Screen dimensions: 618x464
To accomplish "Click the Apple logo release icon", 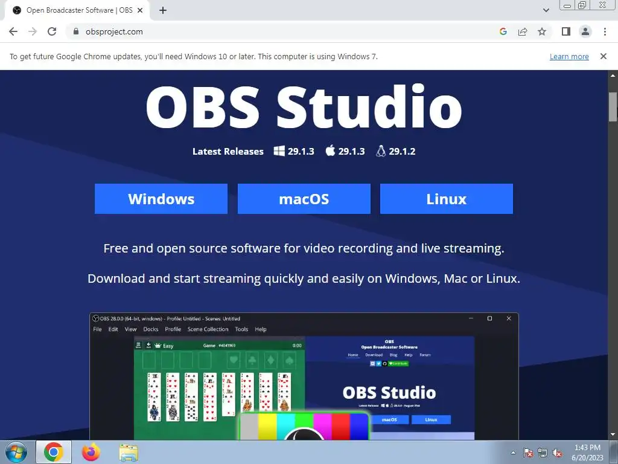I will [x=330, y=150].
